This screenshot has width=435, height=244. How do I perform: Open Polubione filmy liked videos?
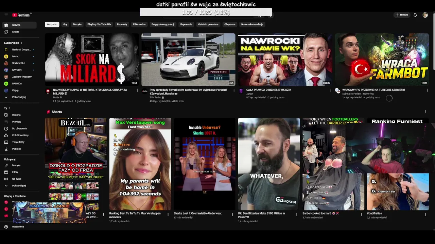point(19,135)
